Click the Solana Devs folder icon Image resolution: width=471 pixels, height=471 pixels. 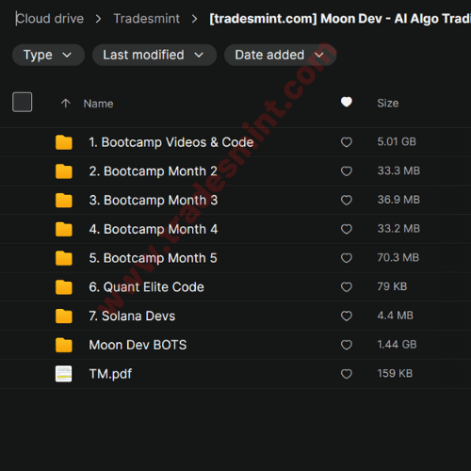(64, 316)
